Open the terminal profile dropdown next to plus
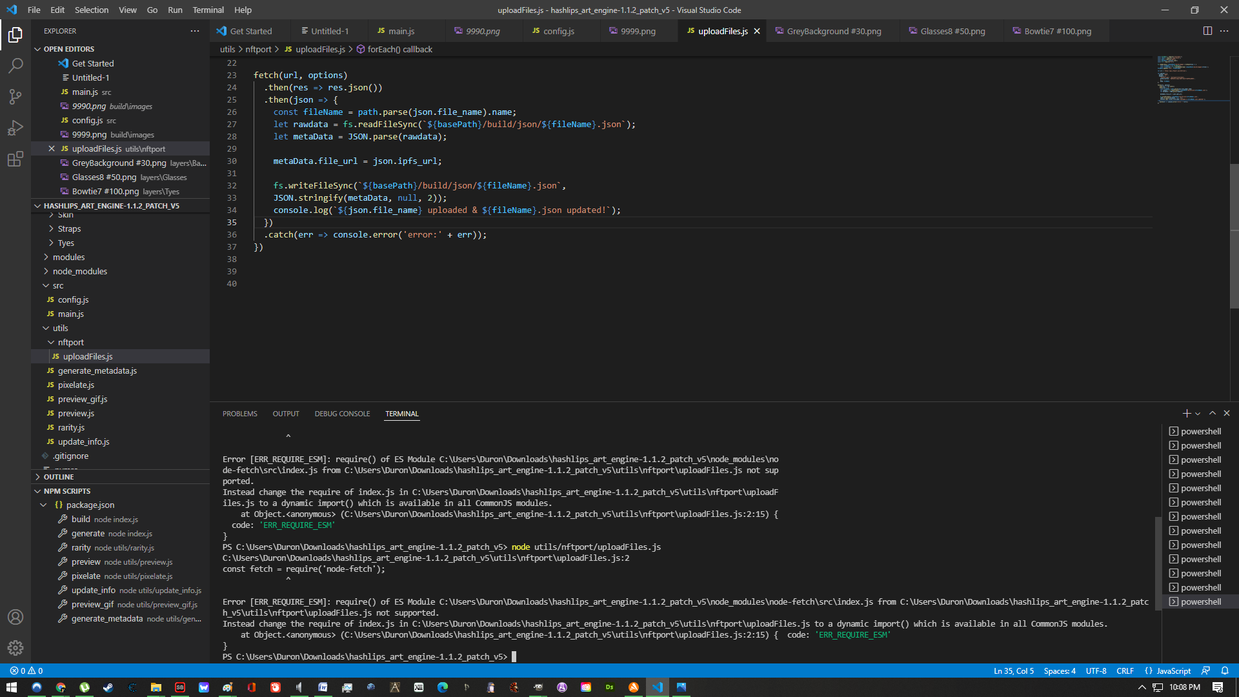The width and height of the screenshot is (1239, 697). 1198,413
